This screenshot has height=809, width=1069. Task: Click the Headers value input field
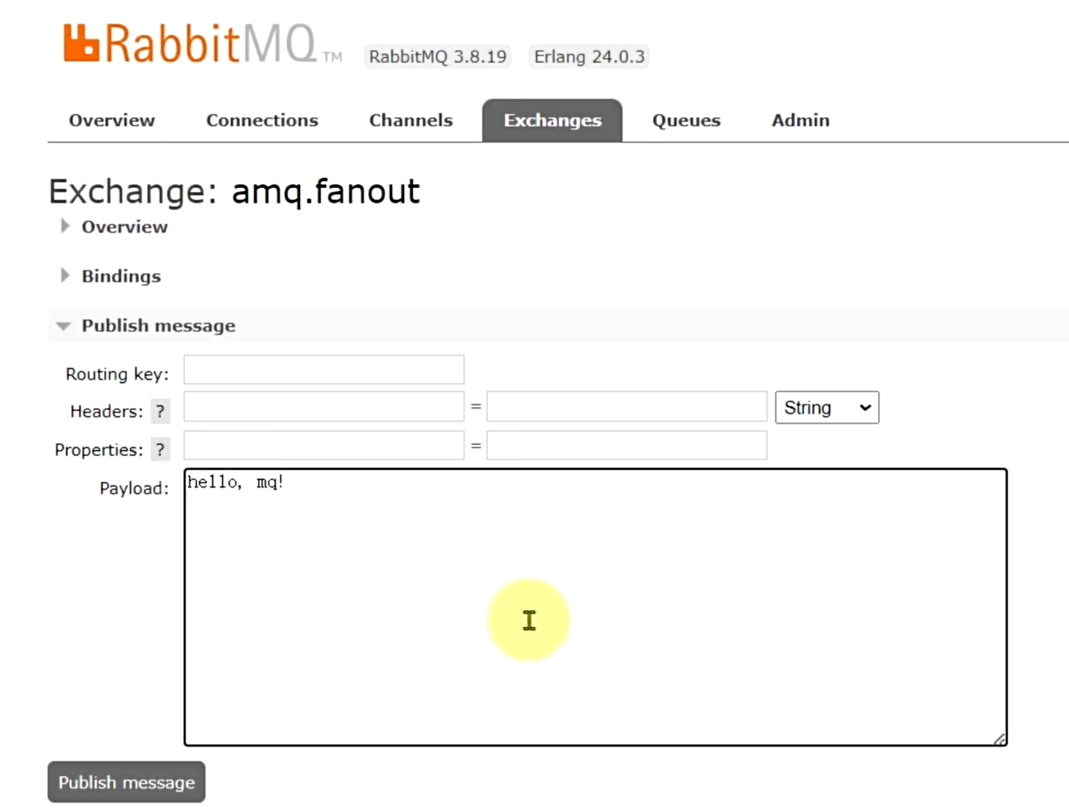626,406
